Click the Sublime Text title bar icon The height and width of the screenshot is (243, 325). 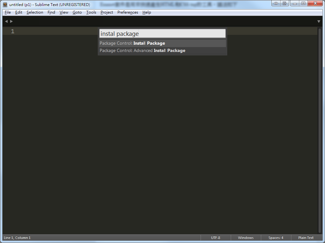coord(5,4)
